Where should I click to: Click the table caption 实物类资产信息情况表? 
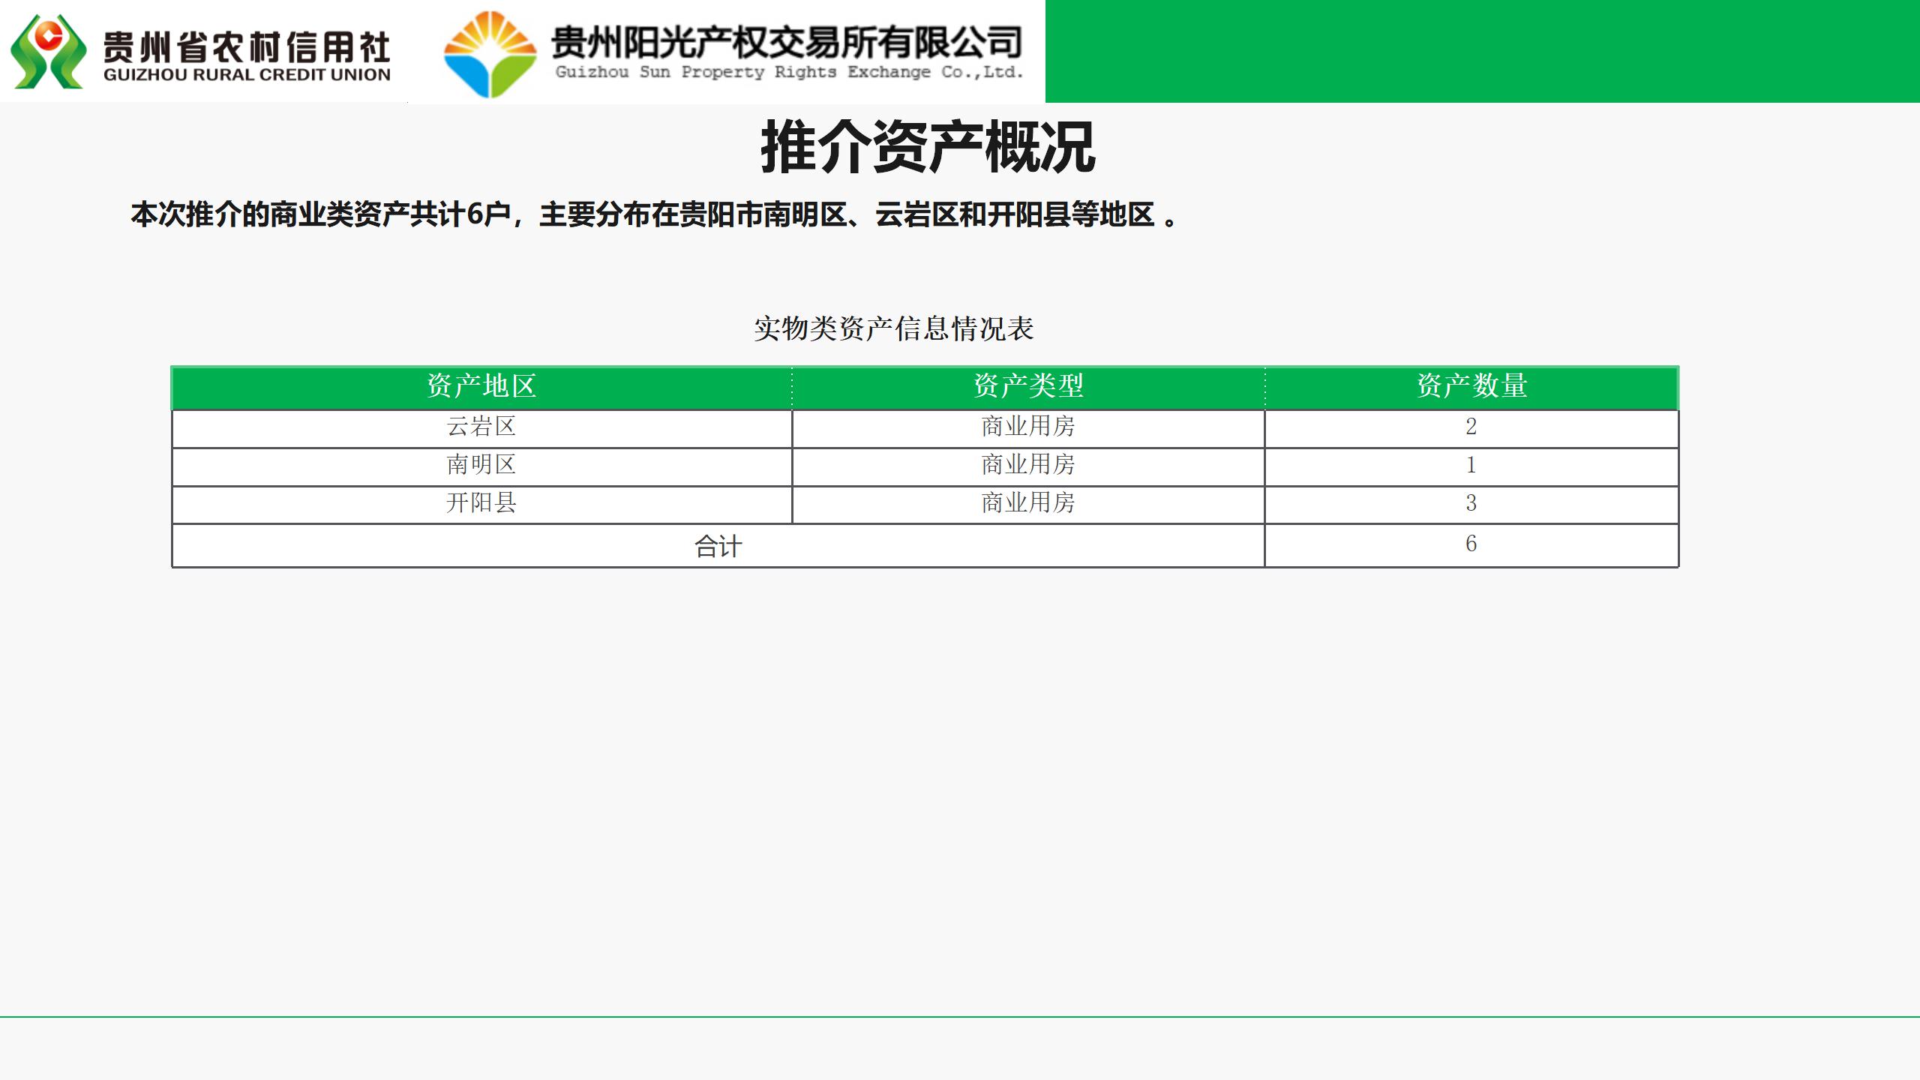[x=893, y=328]
